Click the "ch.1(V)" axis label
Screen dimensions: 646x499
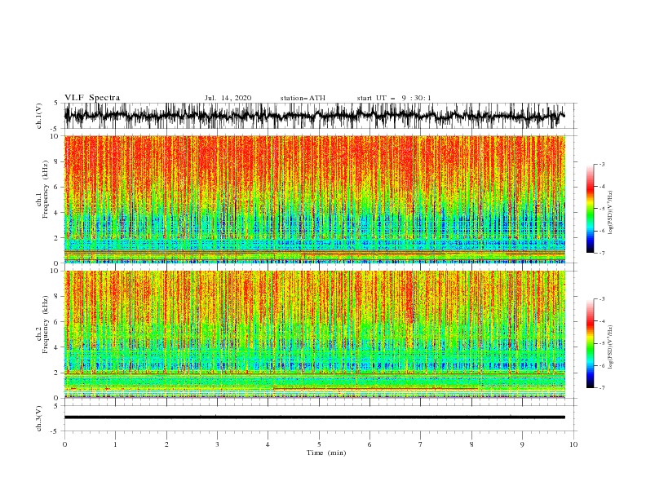click(39, 116)
